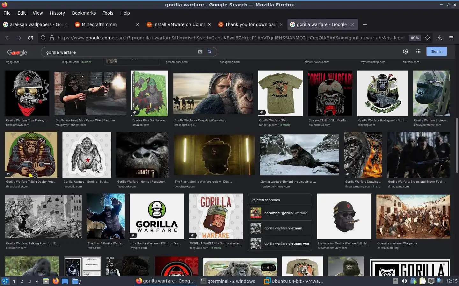Viewport: 459px width, 286px height.
Task: Switch to Ubuntu 64-bit VMware taskbar window
Action: pyautogui.click(x=294, y=281)
